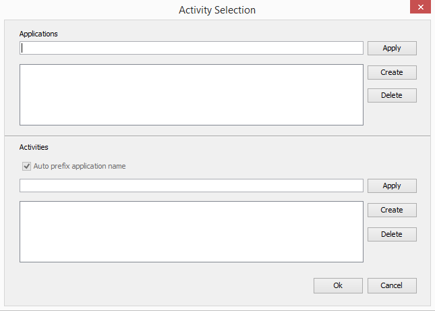
Task: Close the Activity Selection window
Action: pos(418,8)
